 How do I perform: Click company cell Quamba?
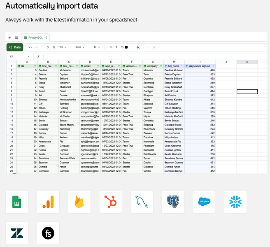pos(153,79)
